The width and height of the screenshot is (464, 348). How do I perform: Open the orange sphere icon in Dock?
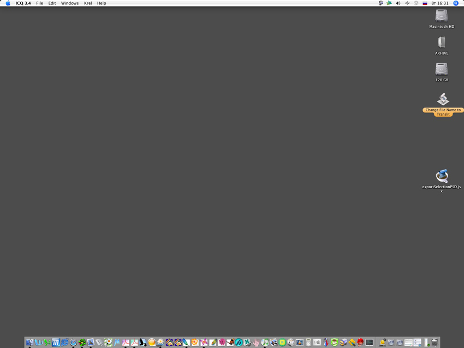[x=152, y=343]
